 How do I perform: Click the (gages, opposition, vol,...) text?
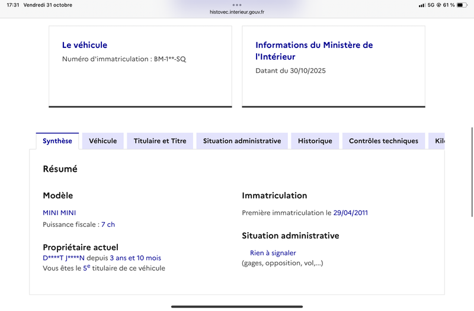[283, 263]
